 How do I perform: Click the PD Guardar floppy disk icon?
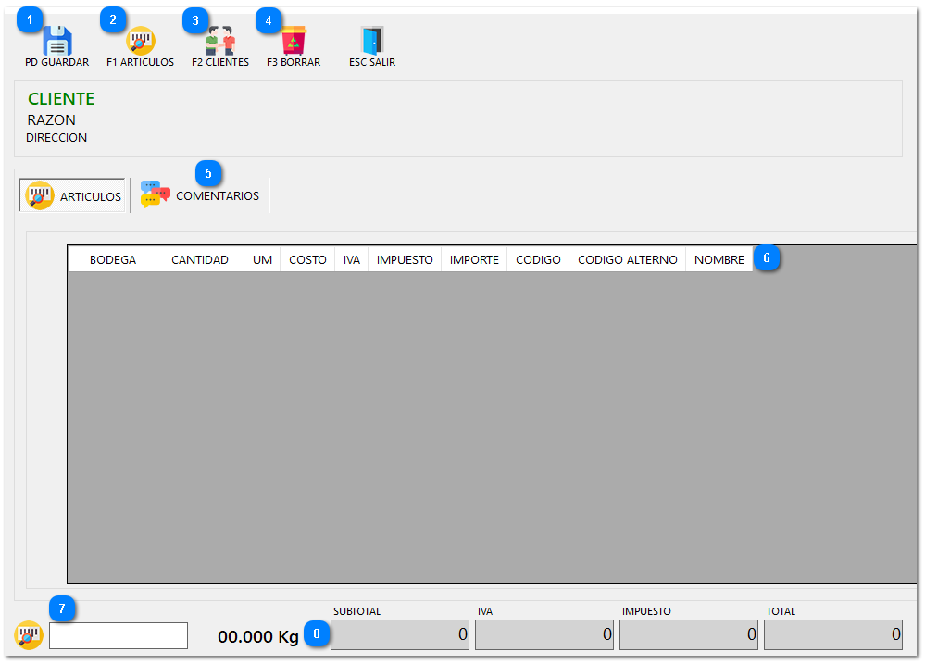pos(57,41)
